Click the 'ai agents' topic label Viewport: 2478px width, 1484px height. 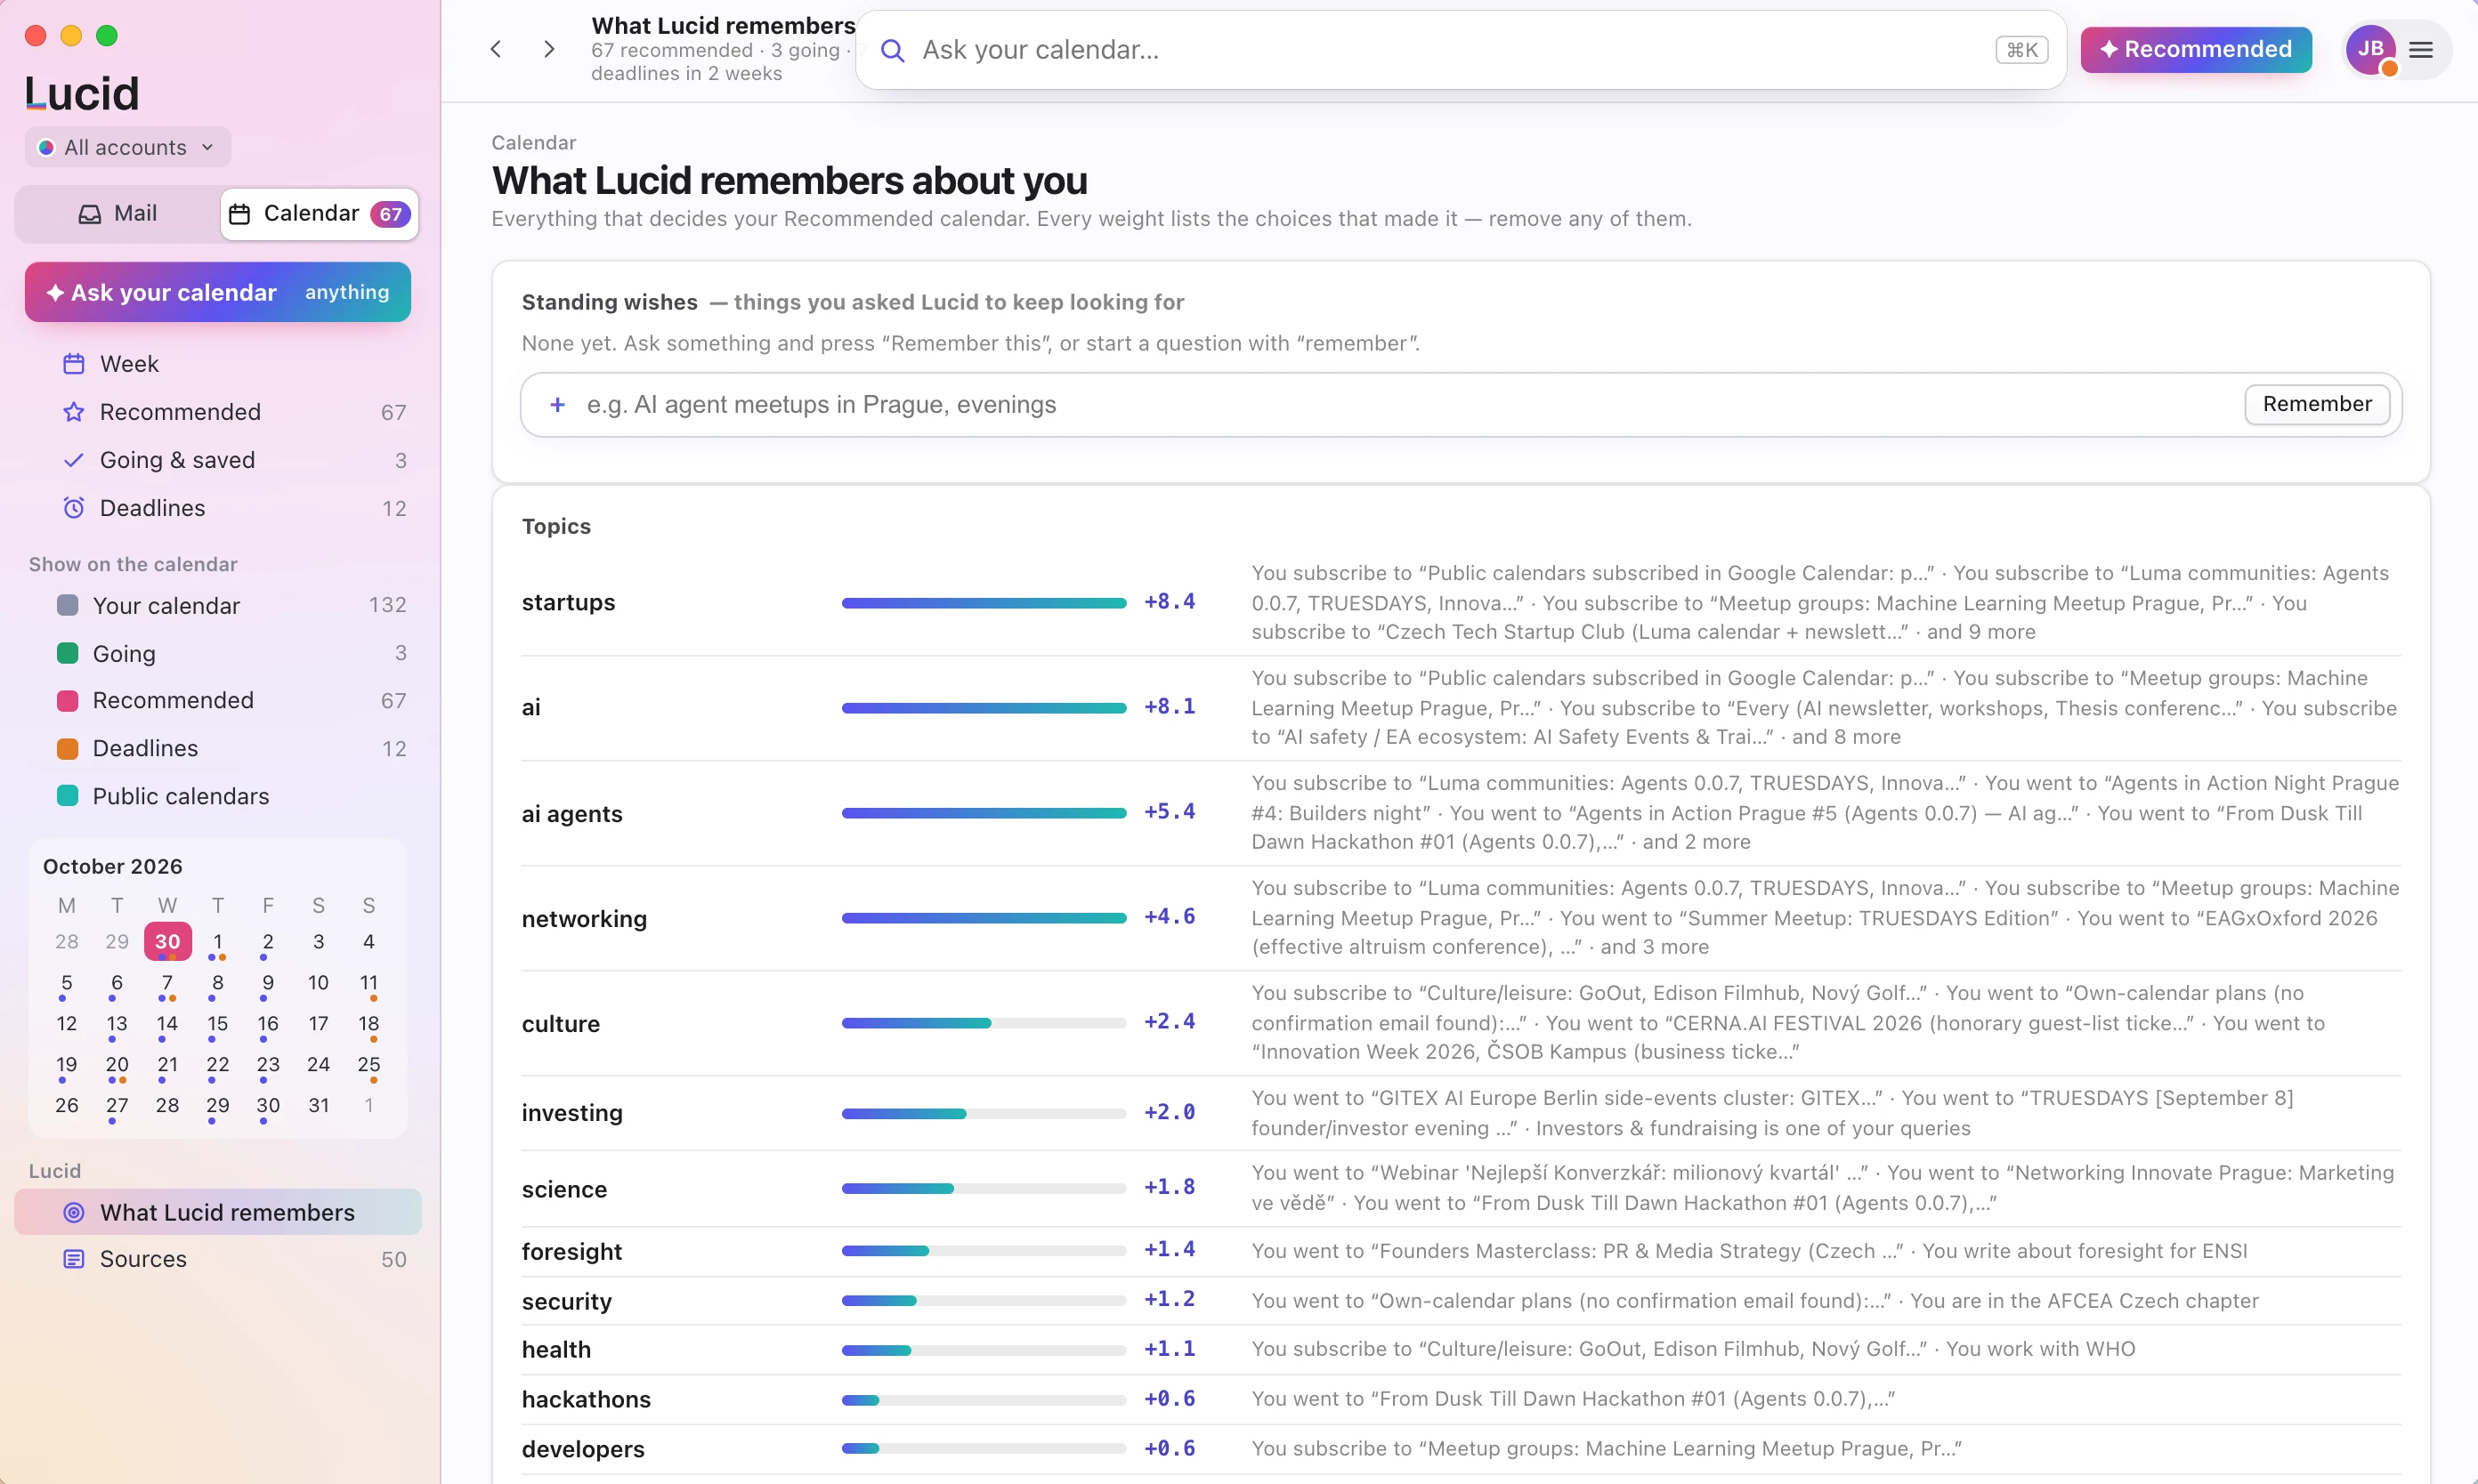click(x=572, y=814)
